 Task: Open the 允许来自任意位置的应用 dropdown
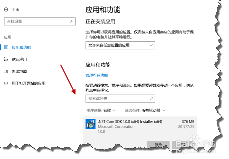tap(120, 45)
